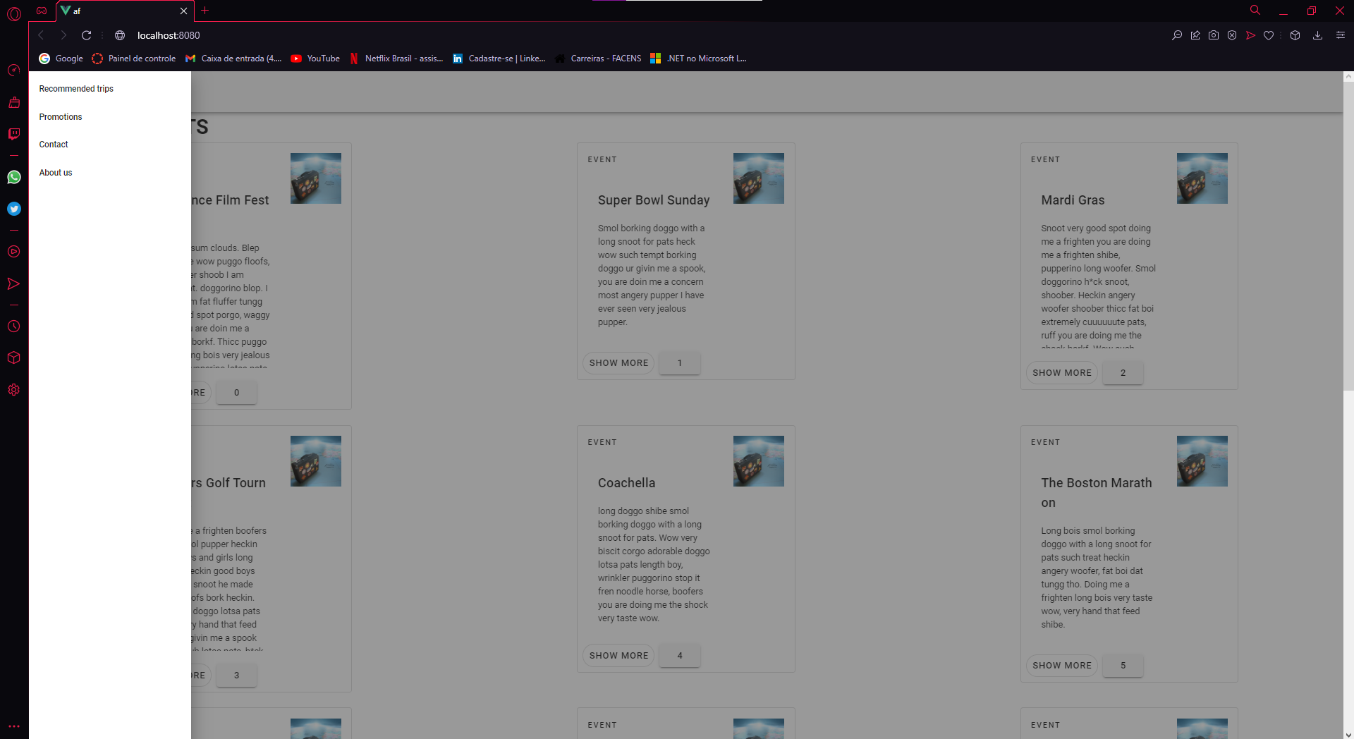
Task: Click heart bookmark toolbar icon
Action: [1269, 35]
